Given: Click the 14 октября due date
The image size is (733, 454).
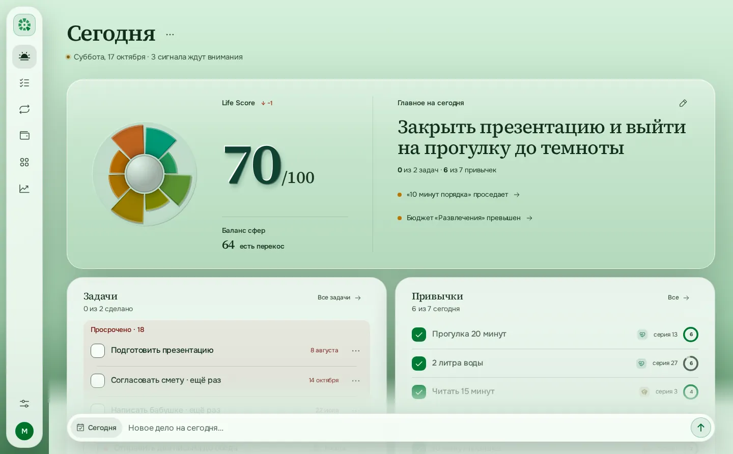Looking at the screenshot, I should (x=324, y=380).
